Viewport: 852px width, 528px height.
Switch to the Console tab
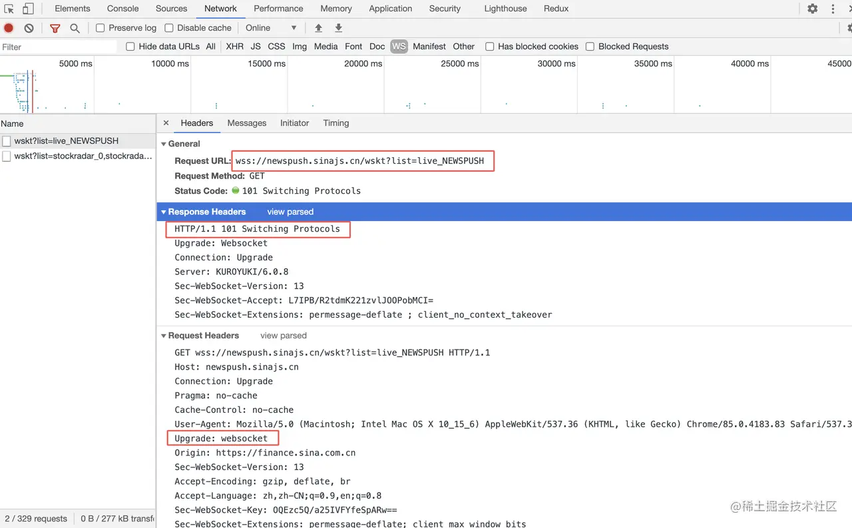coord(123,9)
